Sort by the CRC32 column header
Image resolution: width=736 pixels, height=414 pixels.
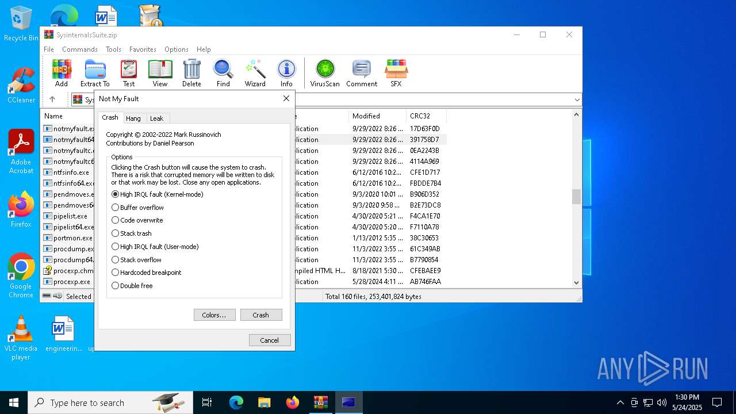click(426, 116)
